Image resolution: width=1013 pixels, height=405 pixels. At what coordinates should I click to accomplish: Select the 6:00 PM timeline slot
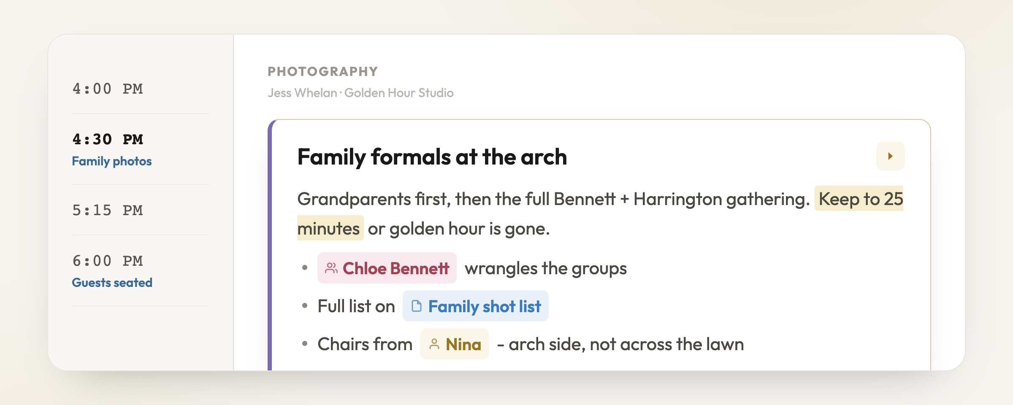coord(141,270)
